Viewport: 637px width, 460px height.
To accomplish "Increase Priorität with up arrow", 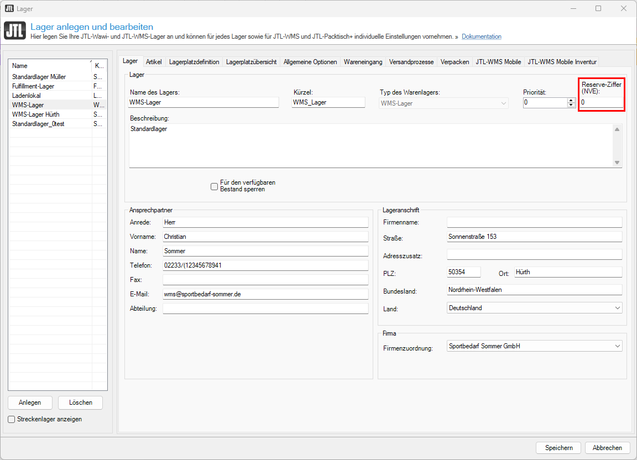I will pos(571,100).
